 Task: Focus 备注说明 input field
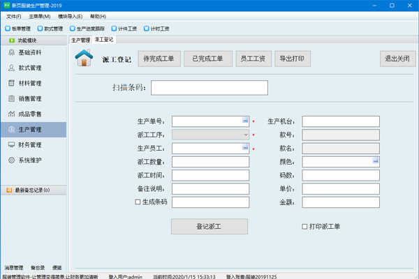pos(211,189)
